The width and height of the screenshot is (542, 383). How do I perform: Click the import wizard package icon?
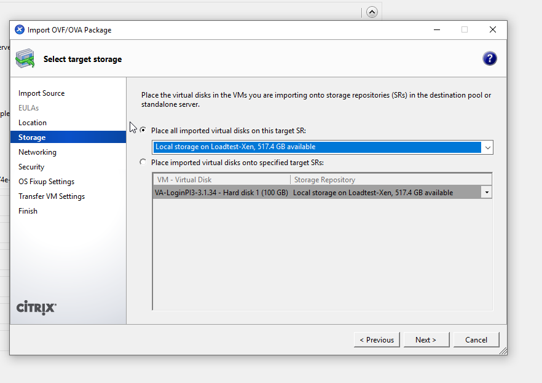pyautogui.click(x=25, y=58)
